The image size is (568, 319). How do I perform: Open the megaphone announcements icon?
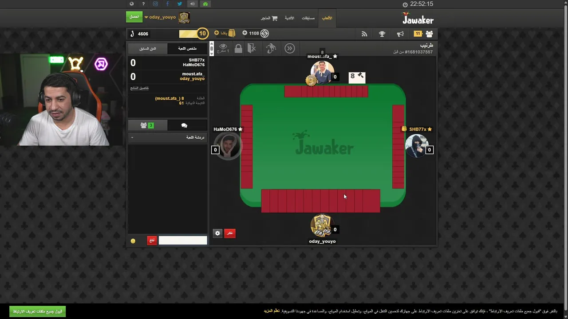(x=400, y=34)
